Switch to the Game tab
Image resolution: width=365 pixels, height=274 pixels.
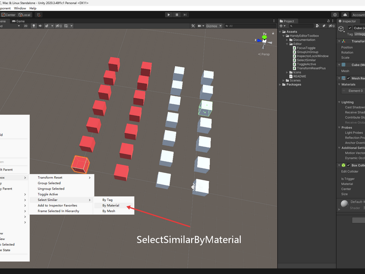point(18,21)
